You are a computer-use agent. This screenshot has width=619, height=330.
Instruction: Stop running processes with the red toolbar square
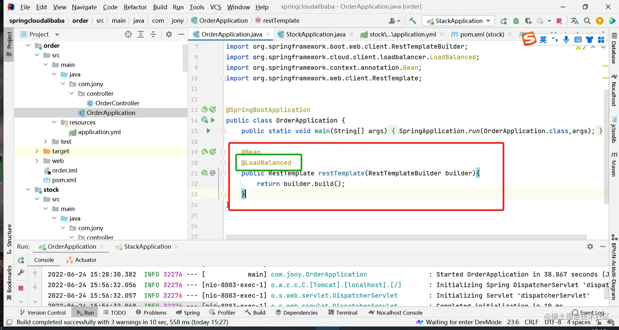(560, 21)
